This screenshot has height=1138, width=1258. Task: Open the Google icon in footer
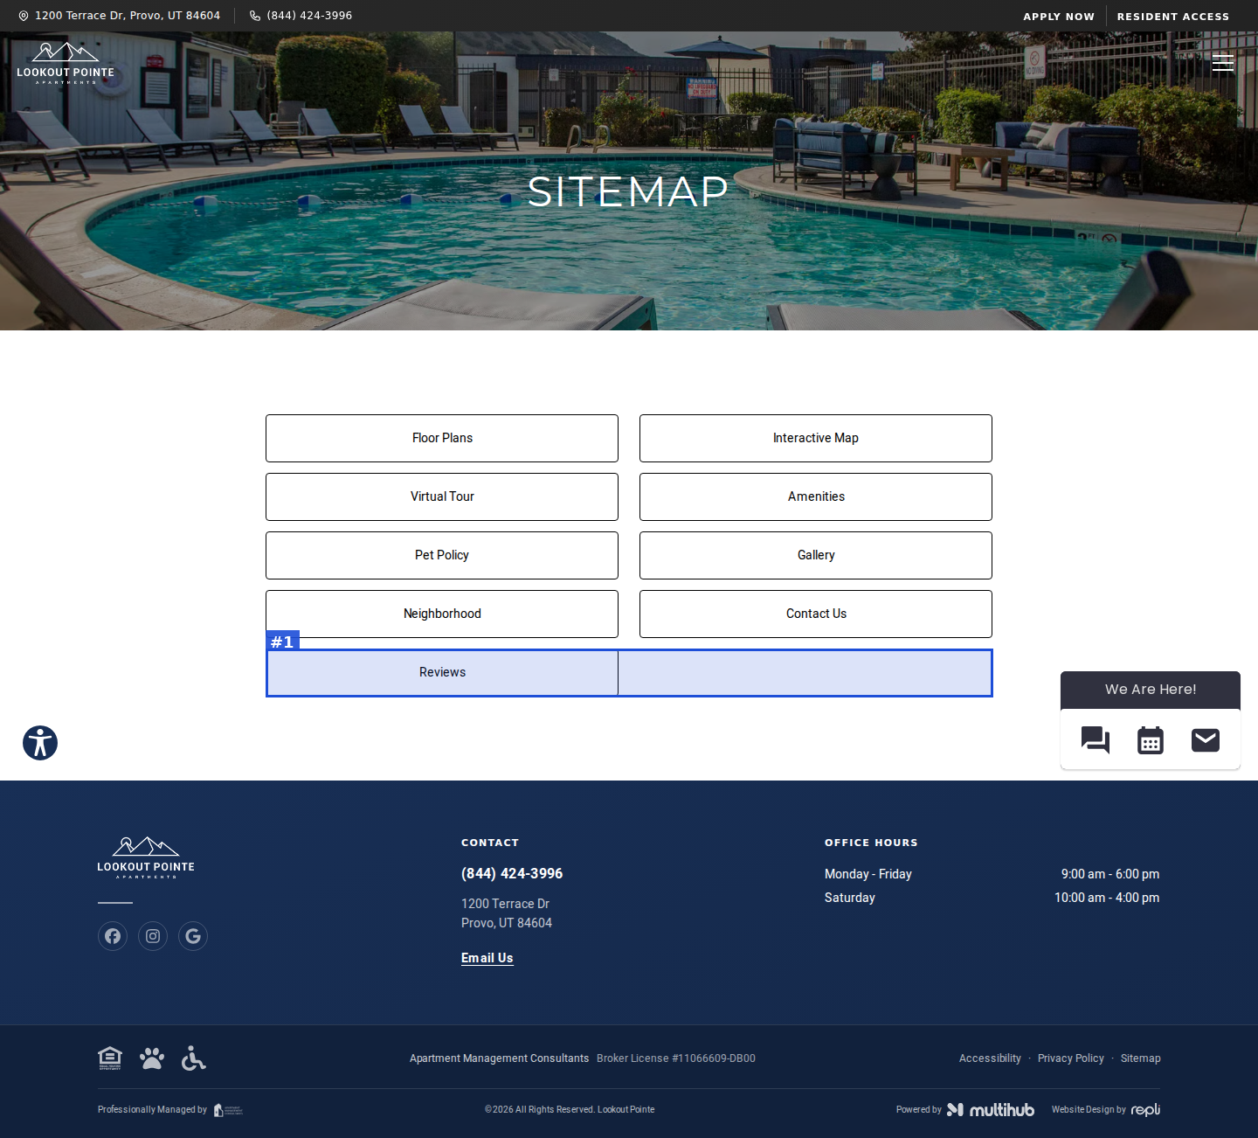coord(193,936)
